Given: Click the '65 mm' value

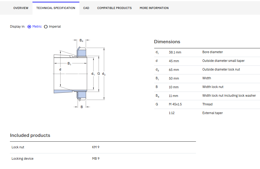Looking at the screenshot, I should coord(174,70).
